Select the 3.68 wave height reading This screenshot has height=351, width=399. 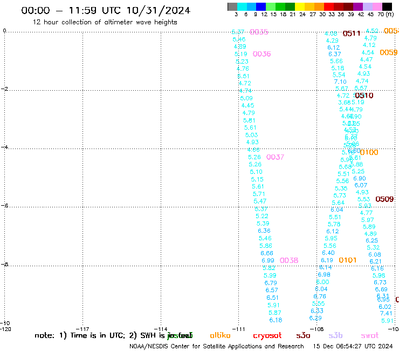click(345, 103)
